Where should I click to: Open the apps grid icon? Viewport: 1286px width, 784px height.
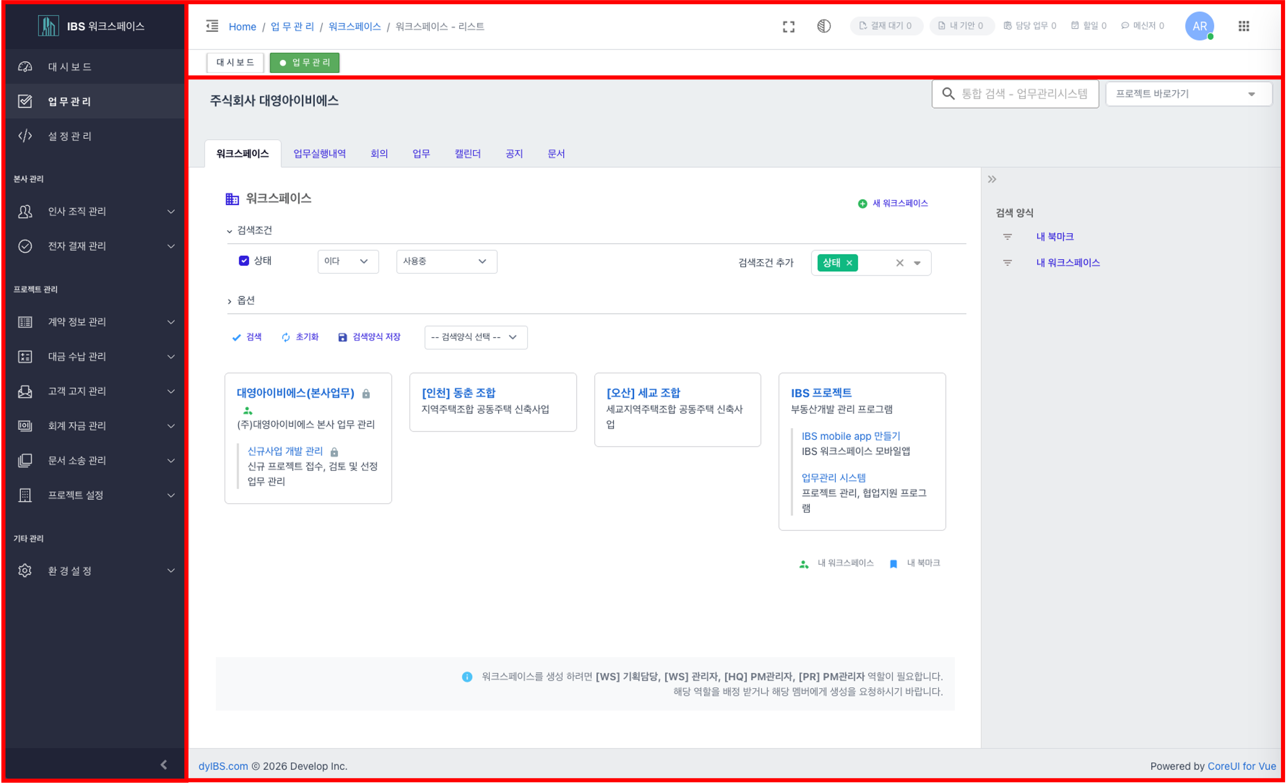click(1244, 26)
